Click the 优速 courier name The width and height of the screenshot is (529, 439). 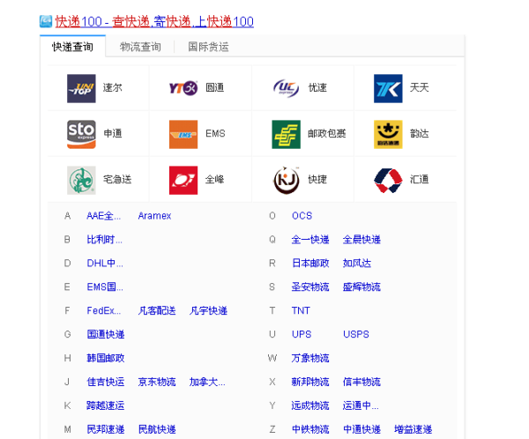click(x=317, y=88)
